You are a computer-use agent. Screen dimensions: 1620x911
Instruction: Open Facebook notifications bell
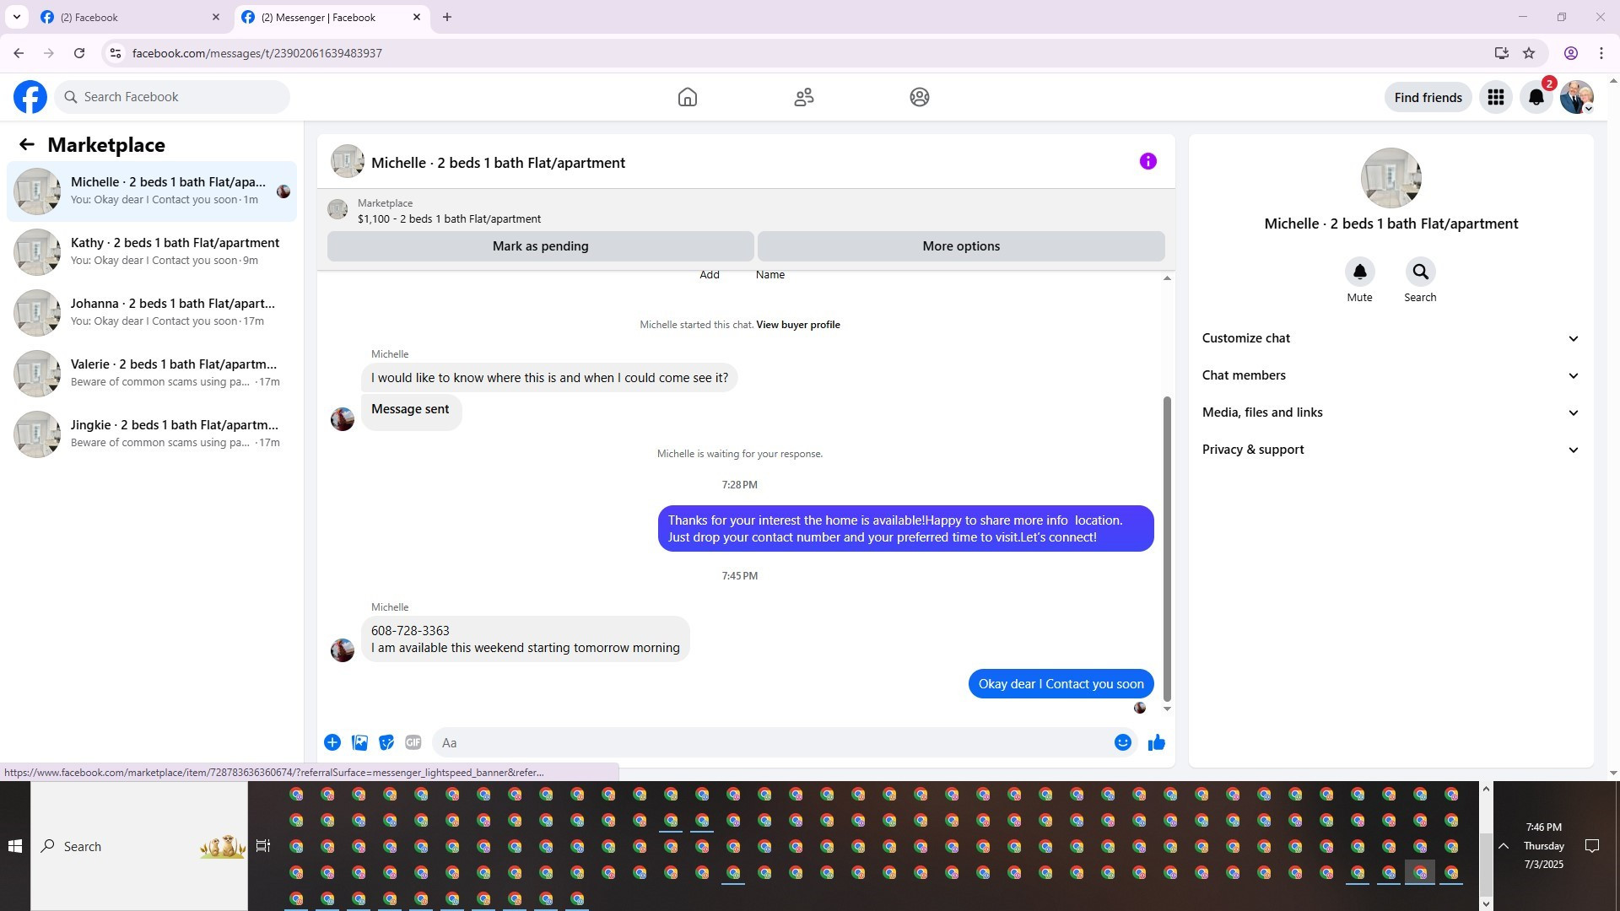pos(1536,97)
